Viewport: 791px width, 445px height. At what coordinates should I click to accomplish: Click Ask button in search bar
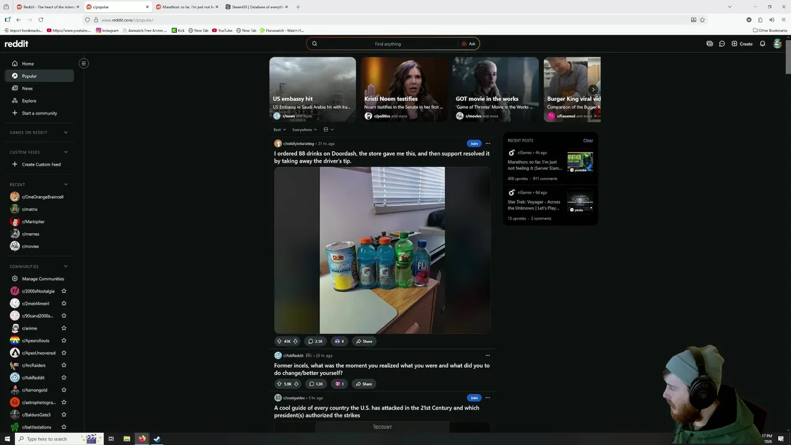click(x=468, y=44)
